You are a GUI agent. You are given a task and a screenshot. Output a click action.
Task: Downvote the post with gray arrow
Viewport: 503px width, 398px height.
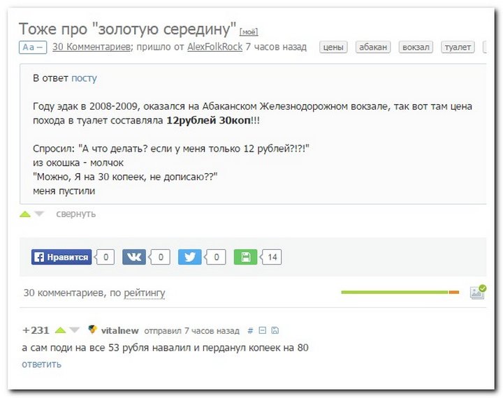coord(39,214)
